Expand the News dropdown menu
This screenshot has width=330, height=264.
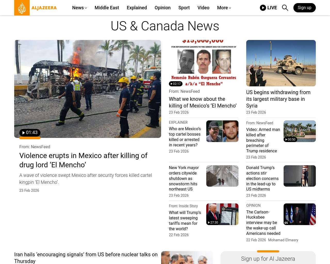(79, 8)
